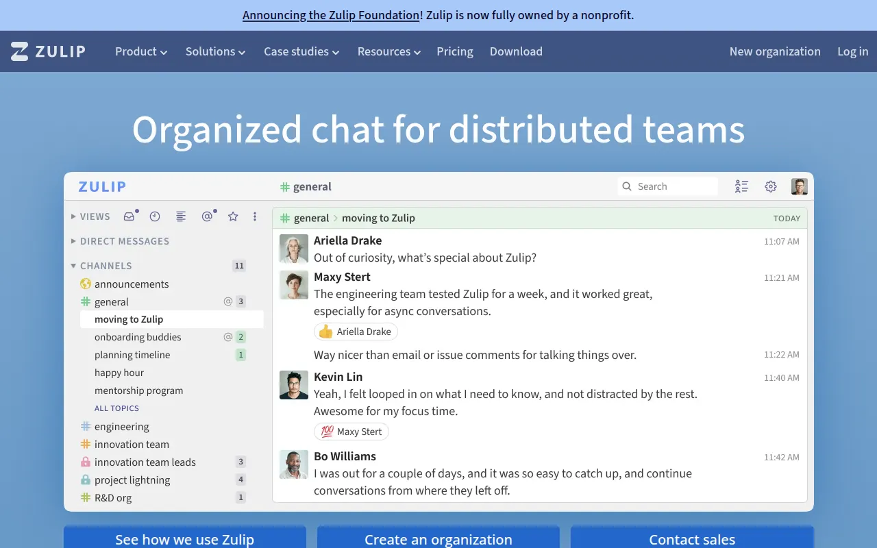Open the Announcing the Zulip Foundation link

click(x=331, y=15)
